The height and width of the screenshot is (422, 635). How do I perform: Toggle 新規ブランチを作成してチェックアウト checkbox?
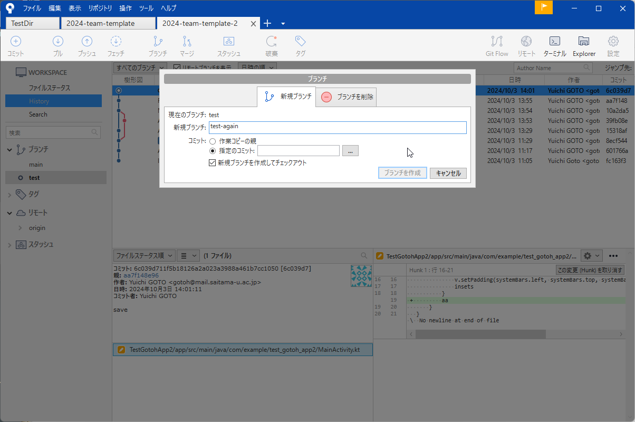[x=213, y=163]
